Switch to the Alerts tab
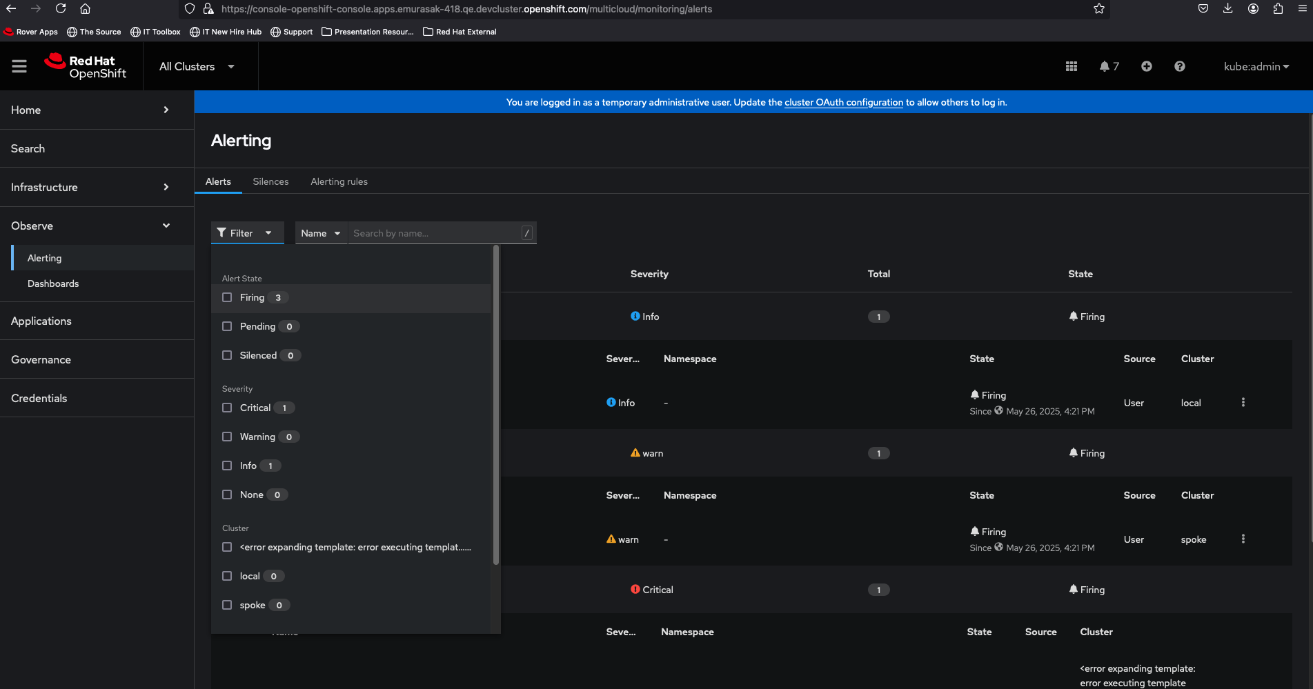Image resolution: width=1313 pixels, height=689 pixels. tap(218, 181)
